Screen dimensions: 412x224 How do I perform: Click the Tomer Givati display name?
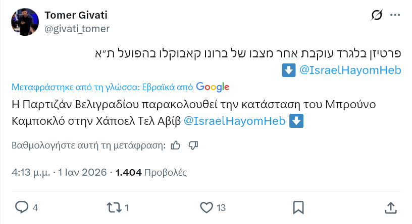tap(76, 15)
